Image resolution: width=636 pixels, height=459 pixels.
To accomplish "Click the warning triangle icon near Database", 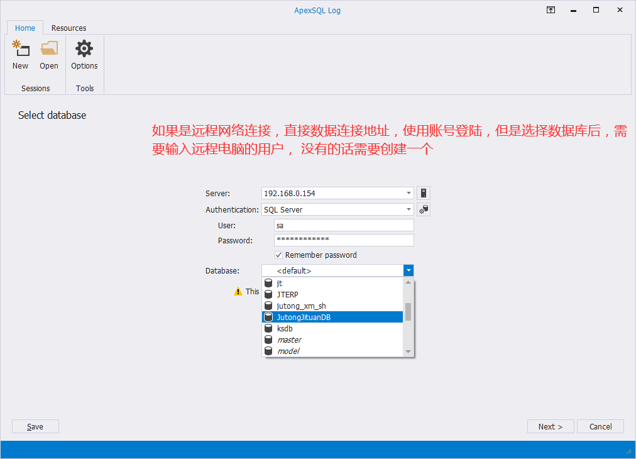I will click(x=239, y=291).
